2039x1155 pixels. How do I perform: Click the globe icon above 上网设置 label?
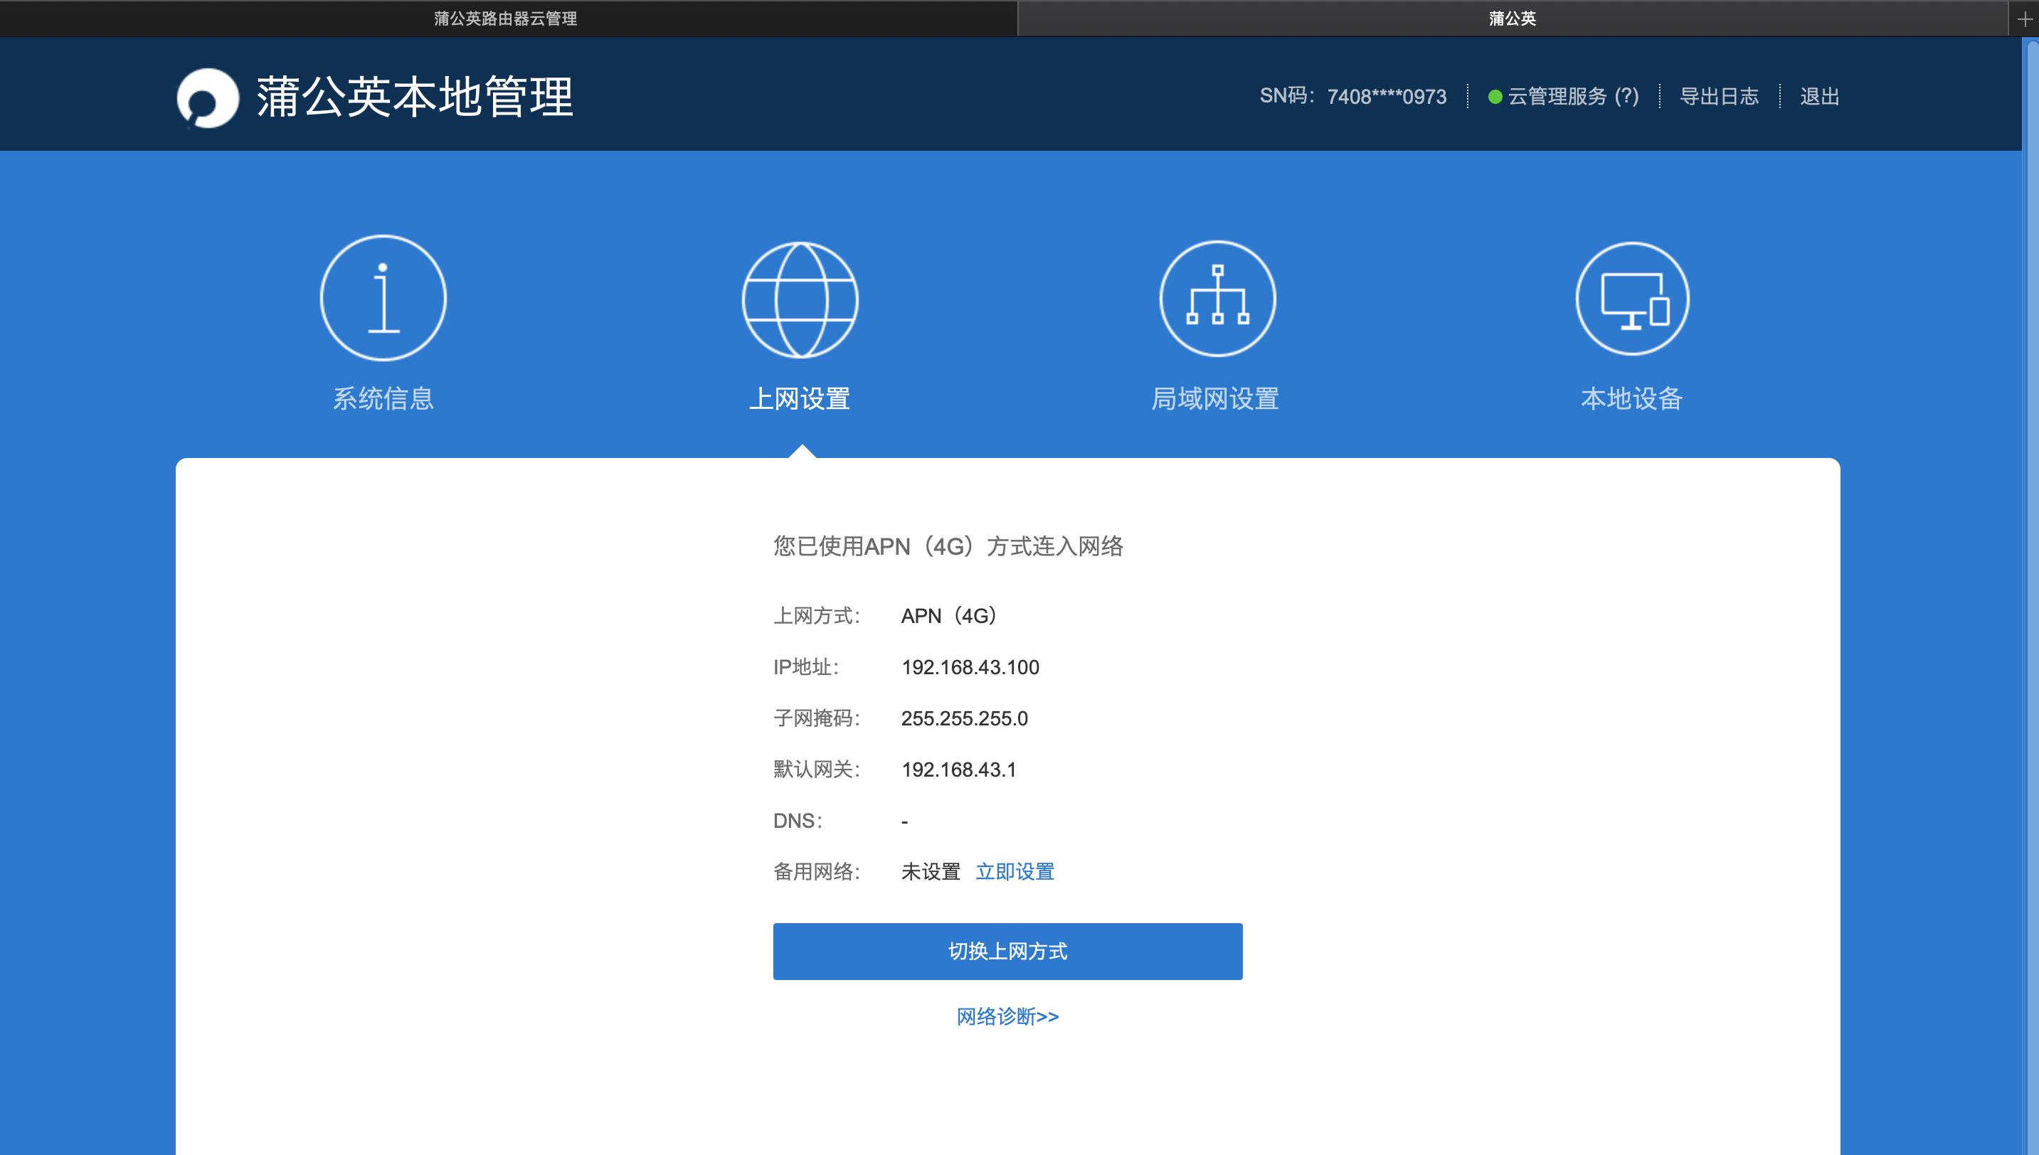point(800,299)
